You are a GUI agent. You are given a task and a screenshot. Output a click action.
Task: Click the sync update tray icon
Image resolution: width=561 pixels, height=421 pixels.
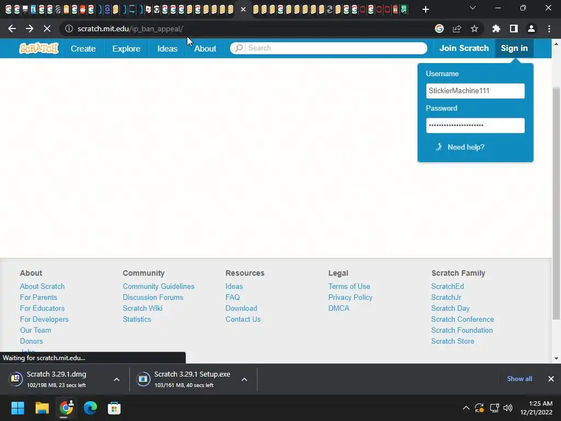click(x=479, y=408)
